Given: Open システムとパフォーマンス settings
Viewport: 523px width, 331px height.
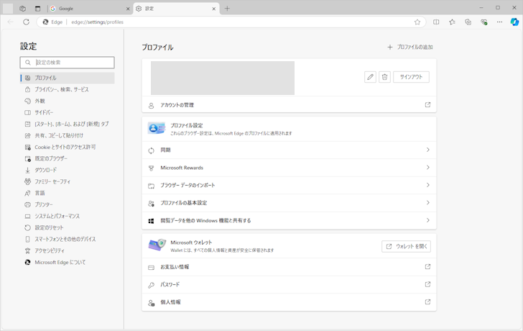Looking at the screenshot, I should (x=67, y=216).
